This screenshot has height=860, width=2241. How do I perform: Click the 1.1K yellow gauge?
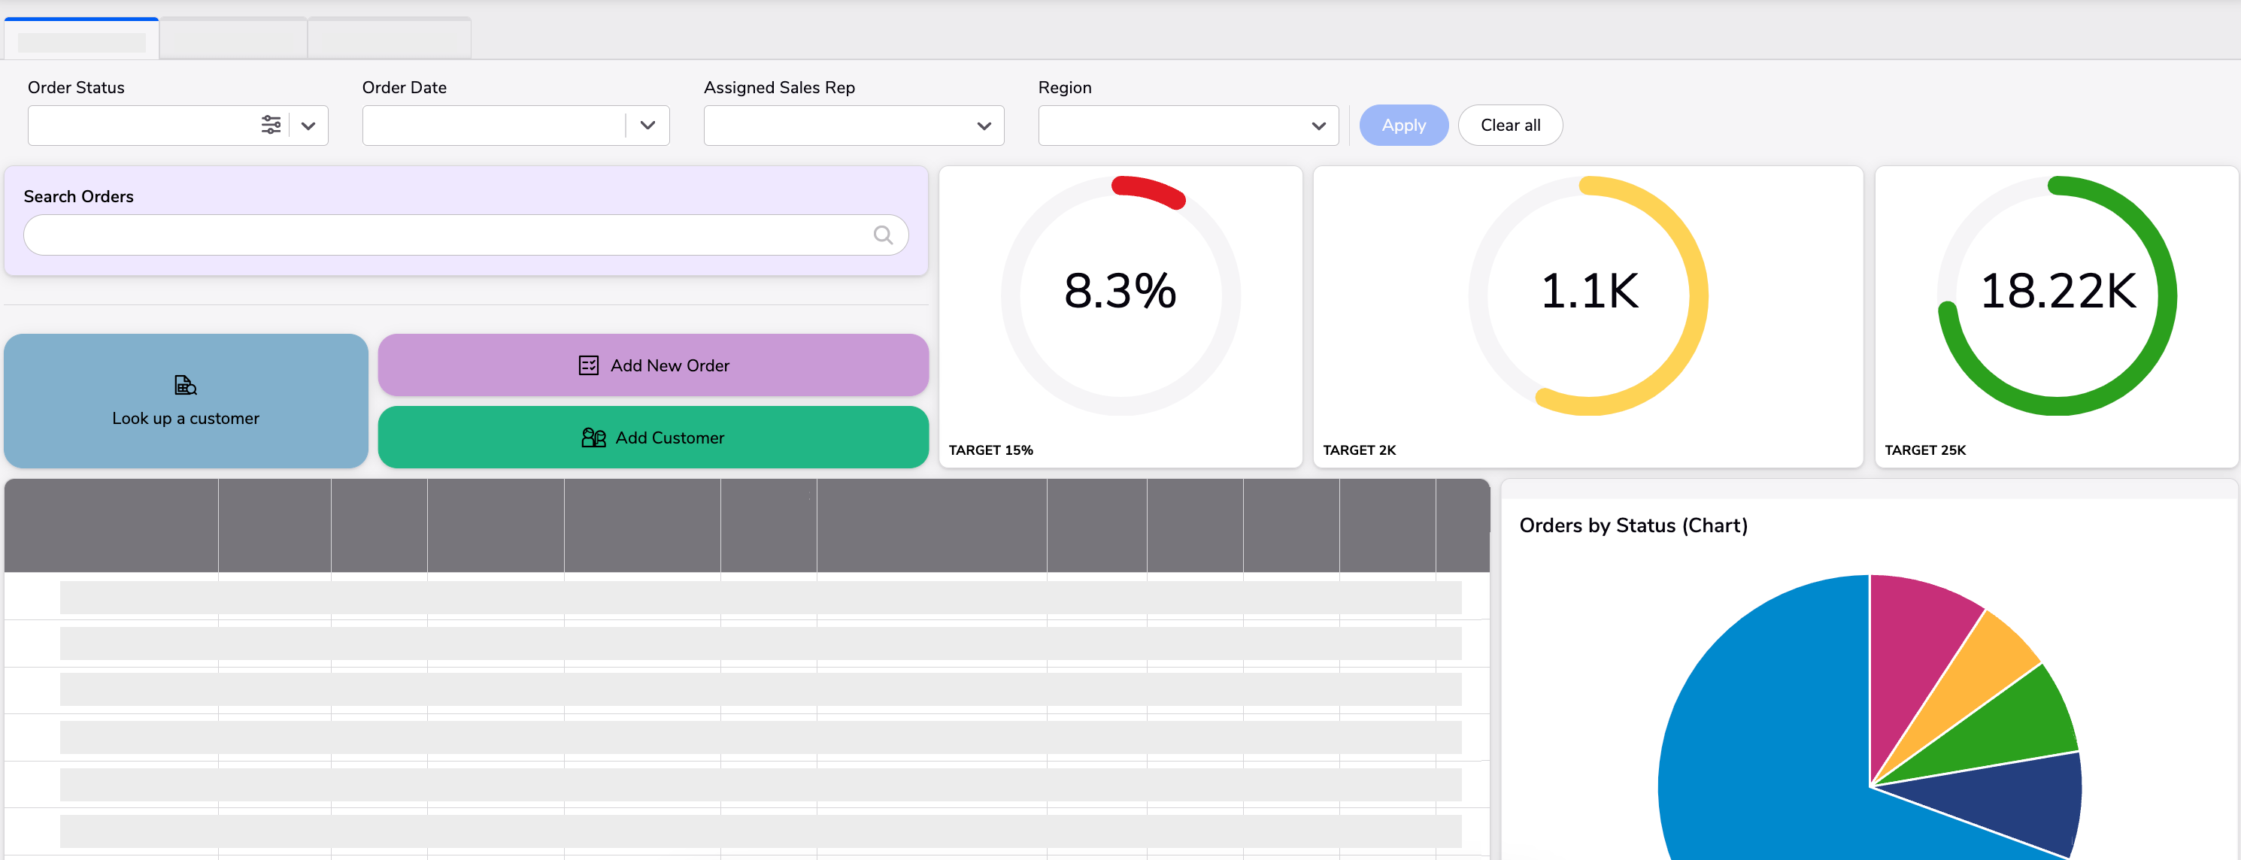(1588, 295)
